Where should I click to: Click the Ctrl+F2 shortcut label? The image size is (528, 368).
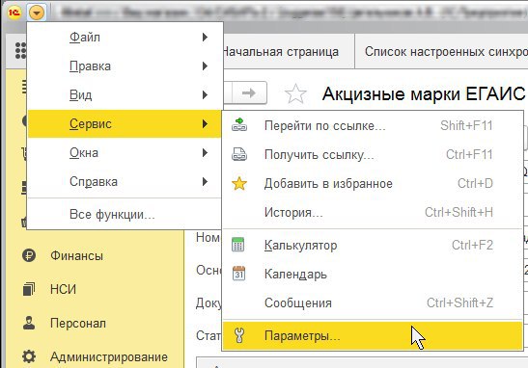coord(472,245)
